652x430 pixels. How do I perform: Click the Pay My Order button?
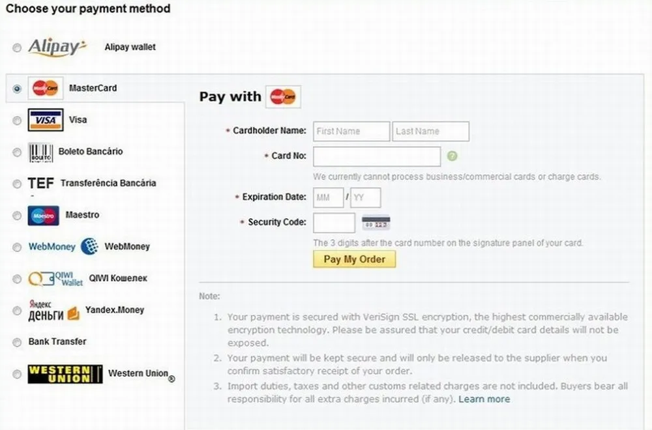click(354, 259)
